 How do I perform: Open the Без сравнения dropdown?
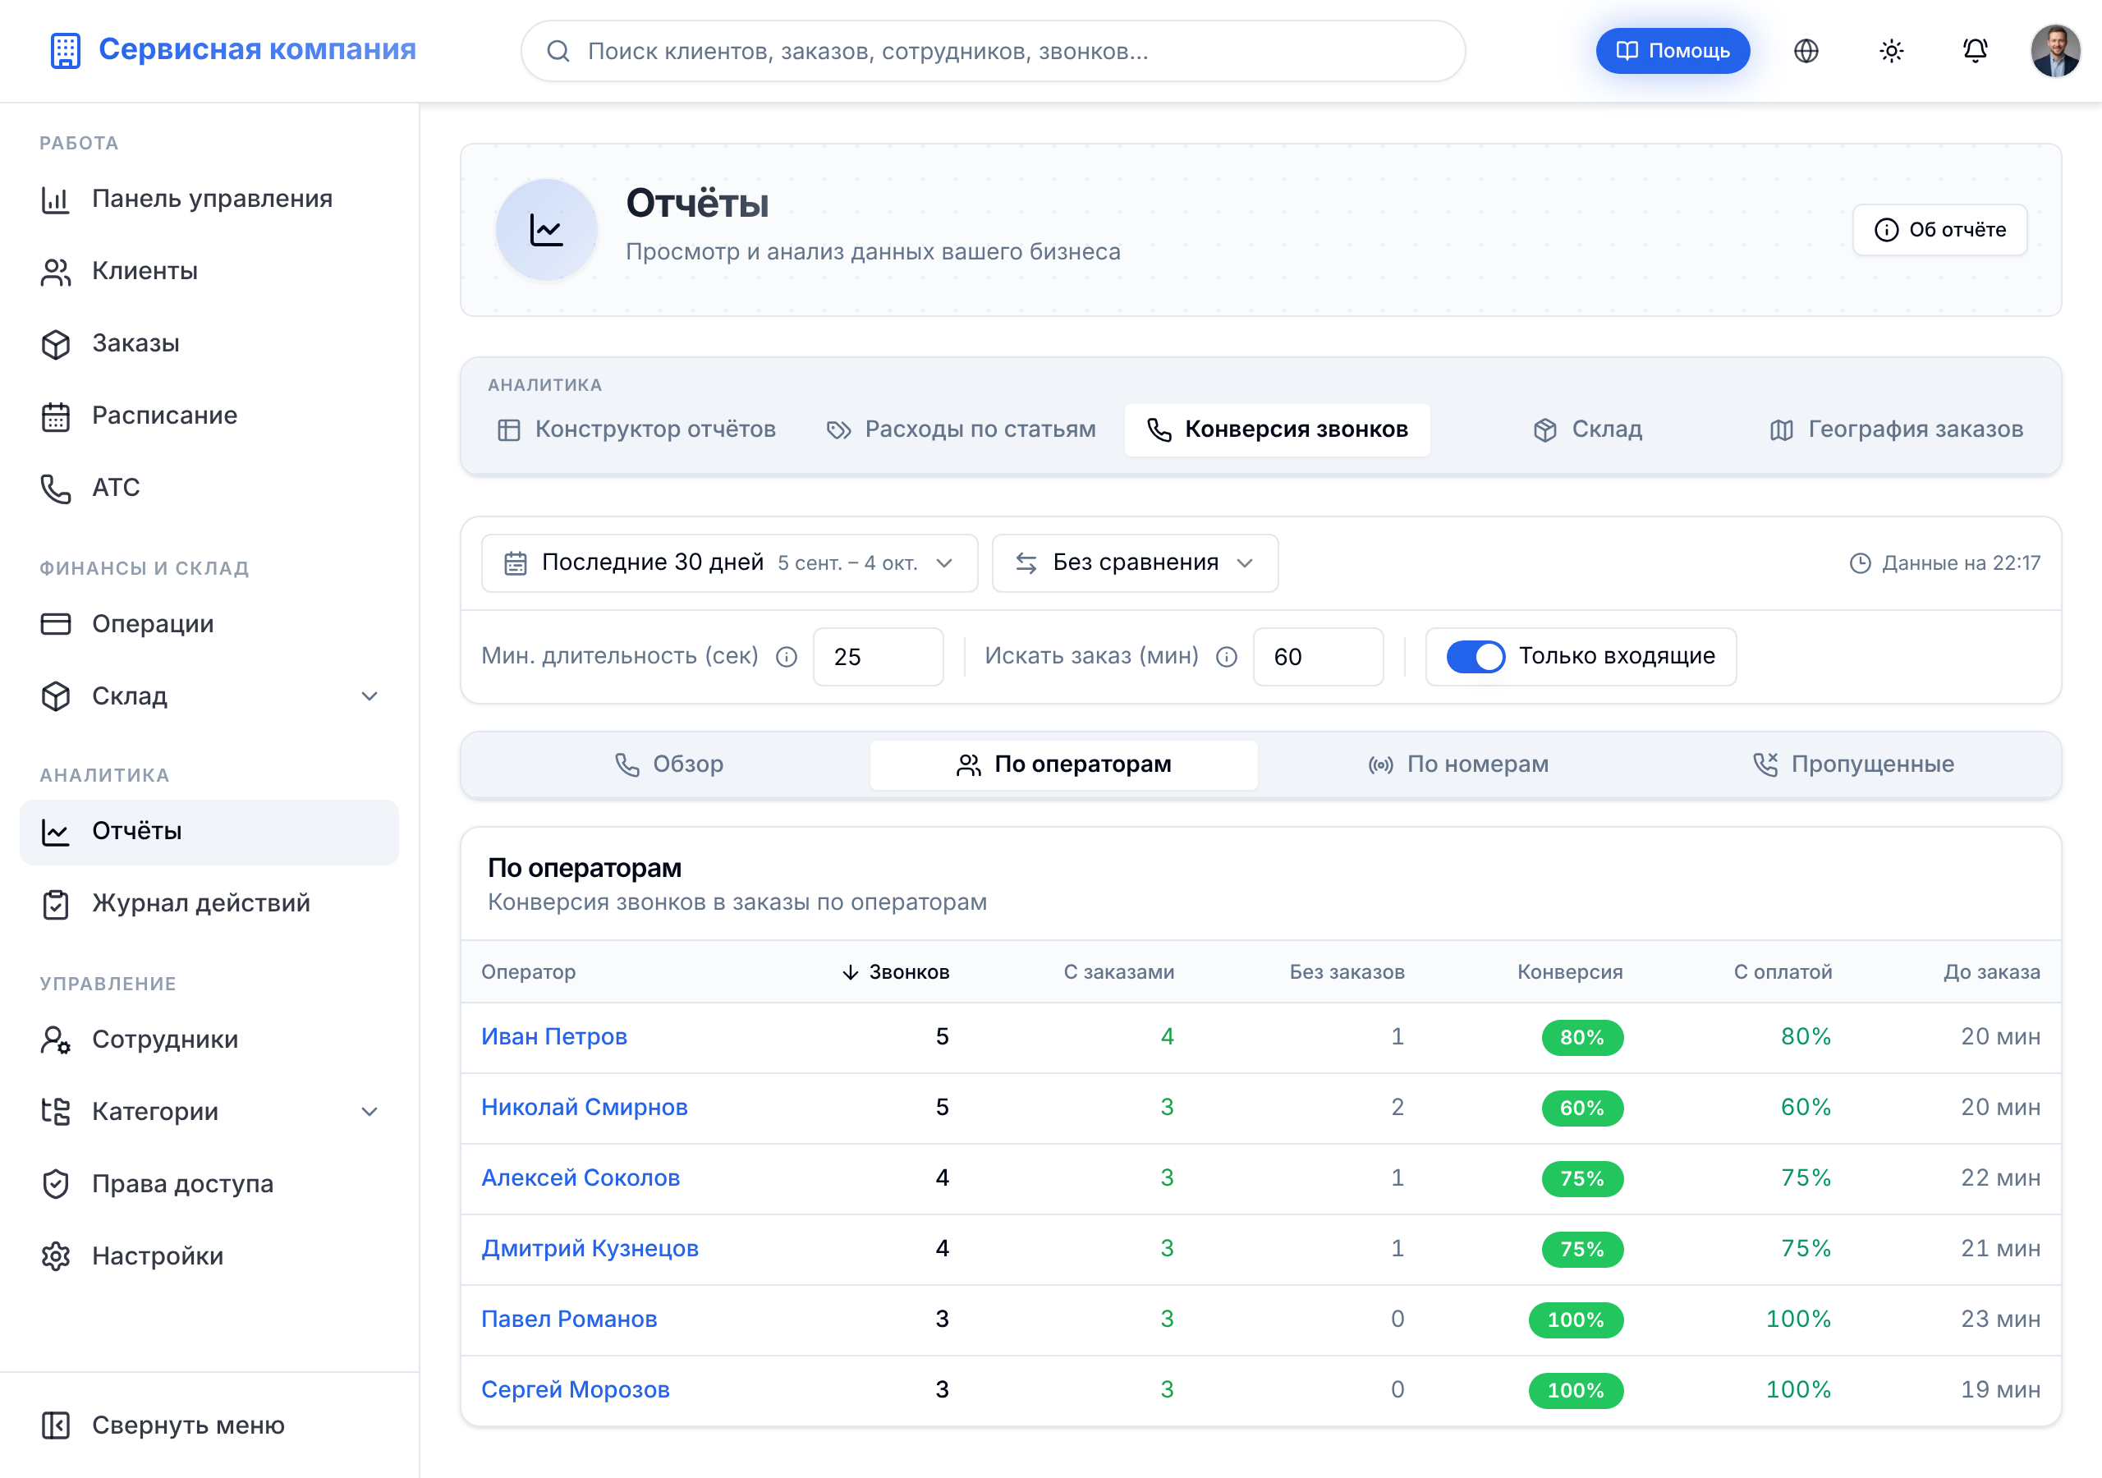point(1134,563)
